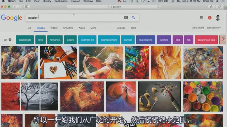The image size is (227, 127).
Task: Select the 'passionate' suggestion chip
Action: [25, 40]
